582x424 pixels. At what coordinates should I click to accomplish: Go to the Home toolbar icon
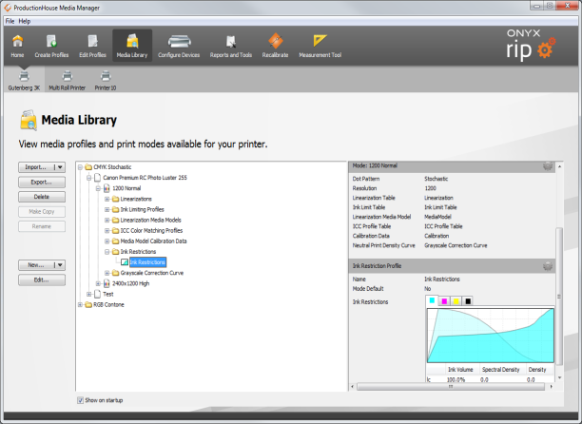pyautogui.click(x=17, y=46)
